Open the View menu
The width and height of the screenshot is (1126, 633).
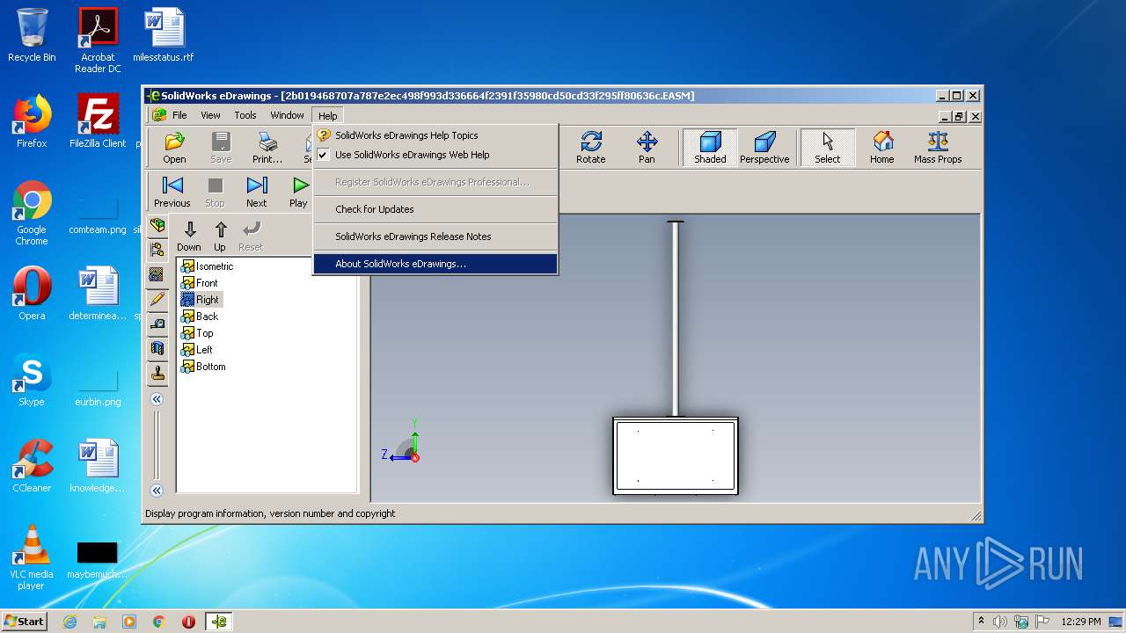pyautogui.click(x=210, y=115)
